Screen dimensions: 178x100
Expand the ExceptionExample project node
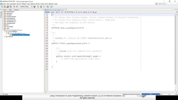click(3, 17)
